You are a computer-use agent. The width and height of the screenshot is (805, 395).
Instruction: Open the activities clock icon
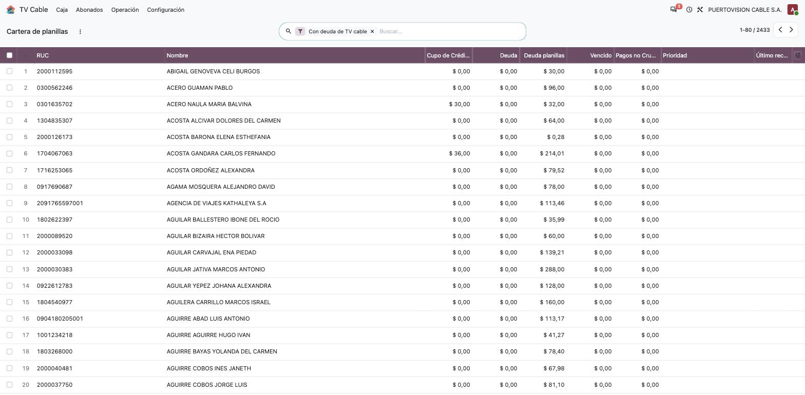click(689, 10)
